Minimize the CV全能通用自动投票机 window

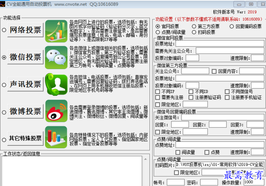239,4
